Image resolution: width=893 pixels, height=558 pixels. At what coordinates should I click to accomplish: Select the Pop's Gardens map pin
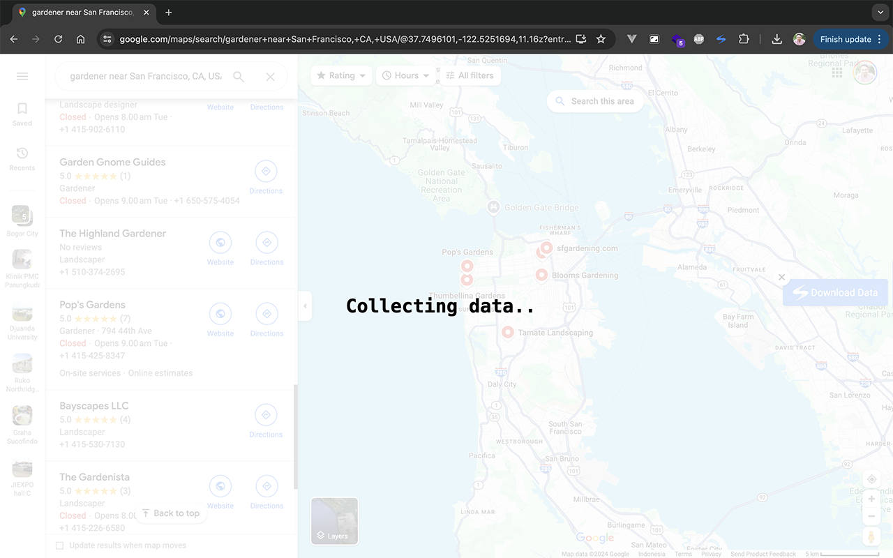pos(467,265)
